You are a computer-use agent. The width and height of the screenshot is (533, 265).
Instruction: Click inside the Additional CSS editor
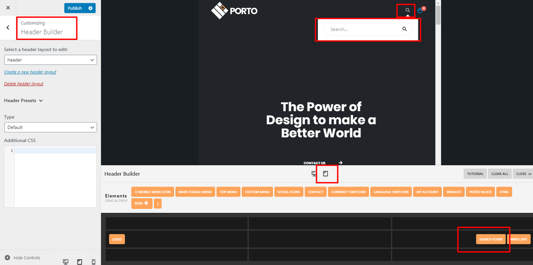[x=55, y=177]
